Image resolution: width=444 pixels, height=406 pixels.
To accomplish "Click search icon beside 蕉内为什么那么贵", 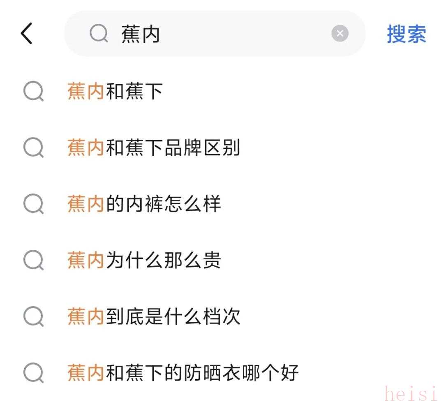I will [33, 260].
